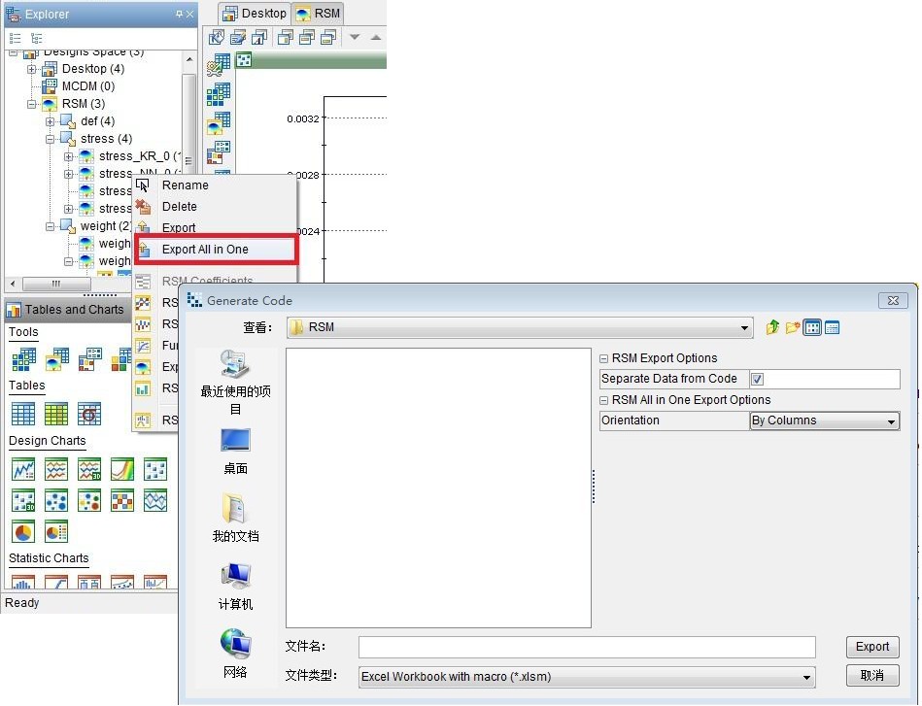Viewport: 922px width, 706px height.
Task: Expand the def (4) tree node
Action: tap(50, 121)
